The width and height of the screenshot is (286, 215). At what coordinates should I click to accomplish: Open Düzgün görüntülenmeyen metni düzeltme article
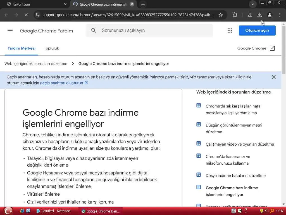(x=234, y=128)
